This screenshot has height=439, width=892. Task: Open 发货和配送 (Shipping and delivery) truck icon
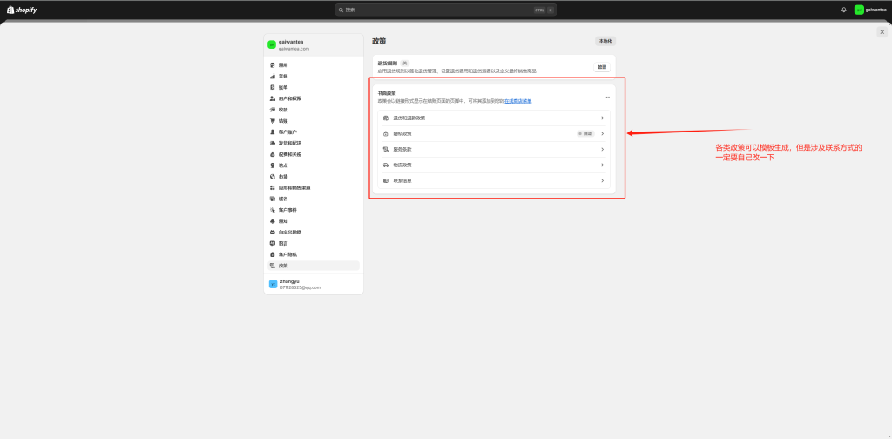(273, 143)
